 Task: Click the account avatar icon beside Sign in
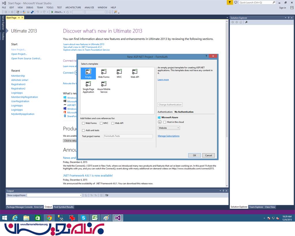tap(292, 8)
